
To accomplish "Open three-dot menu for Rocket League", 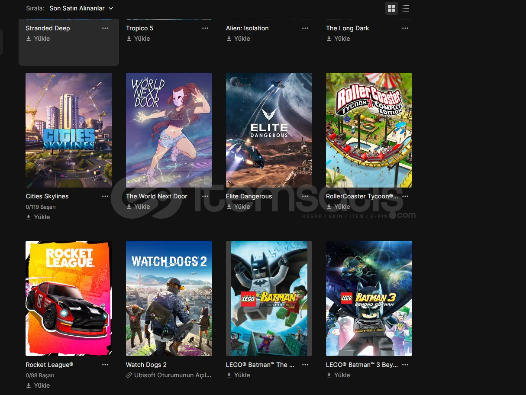I will pos(105,365).
